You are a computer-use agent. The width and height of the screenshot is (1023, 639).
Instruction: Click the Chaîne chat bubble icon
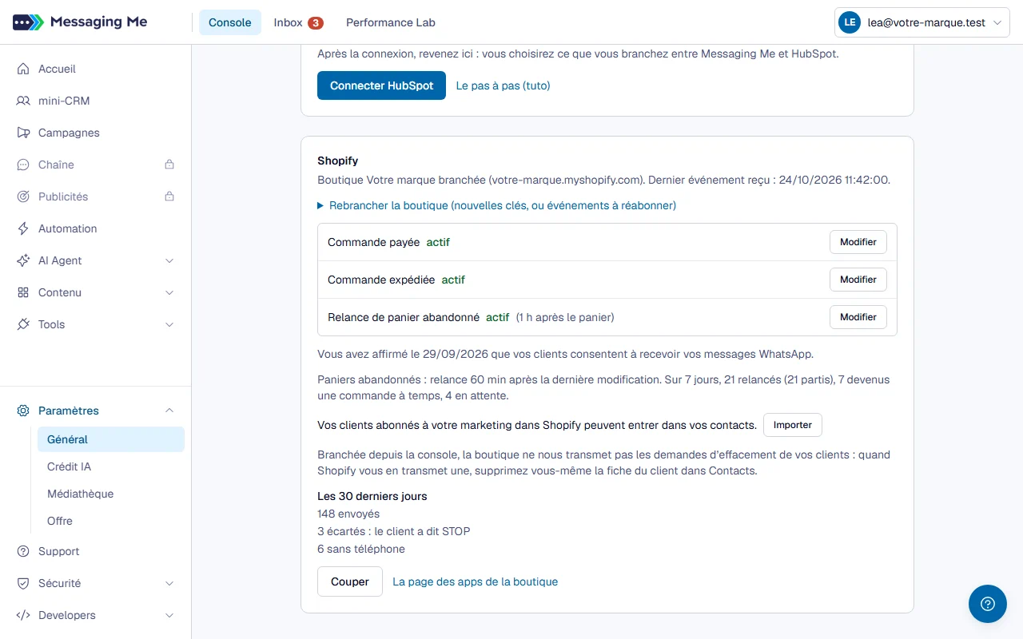23,165
